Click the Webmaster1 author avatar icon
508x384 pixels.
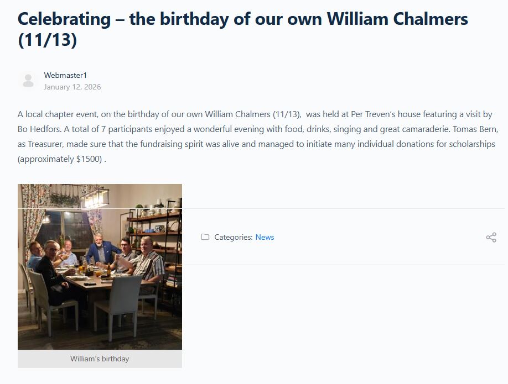(x=28, y=81)
